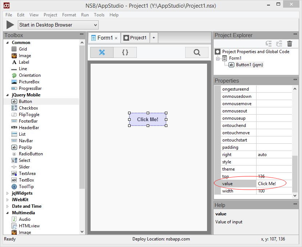Select the Slider control icon
302x247 pixels.
pos(14,167)
